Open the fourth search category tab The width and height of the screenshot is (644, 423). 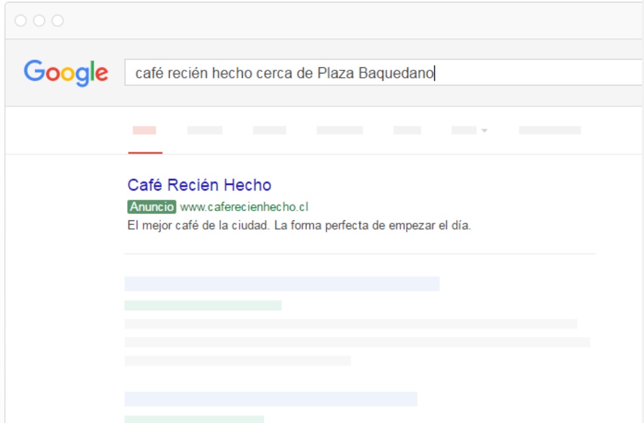click(339, 130)
